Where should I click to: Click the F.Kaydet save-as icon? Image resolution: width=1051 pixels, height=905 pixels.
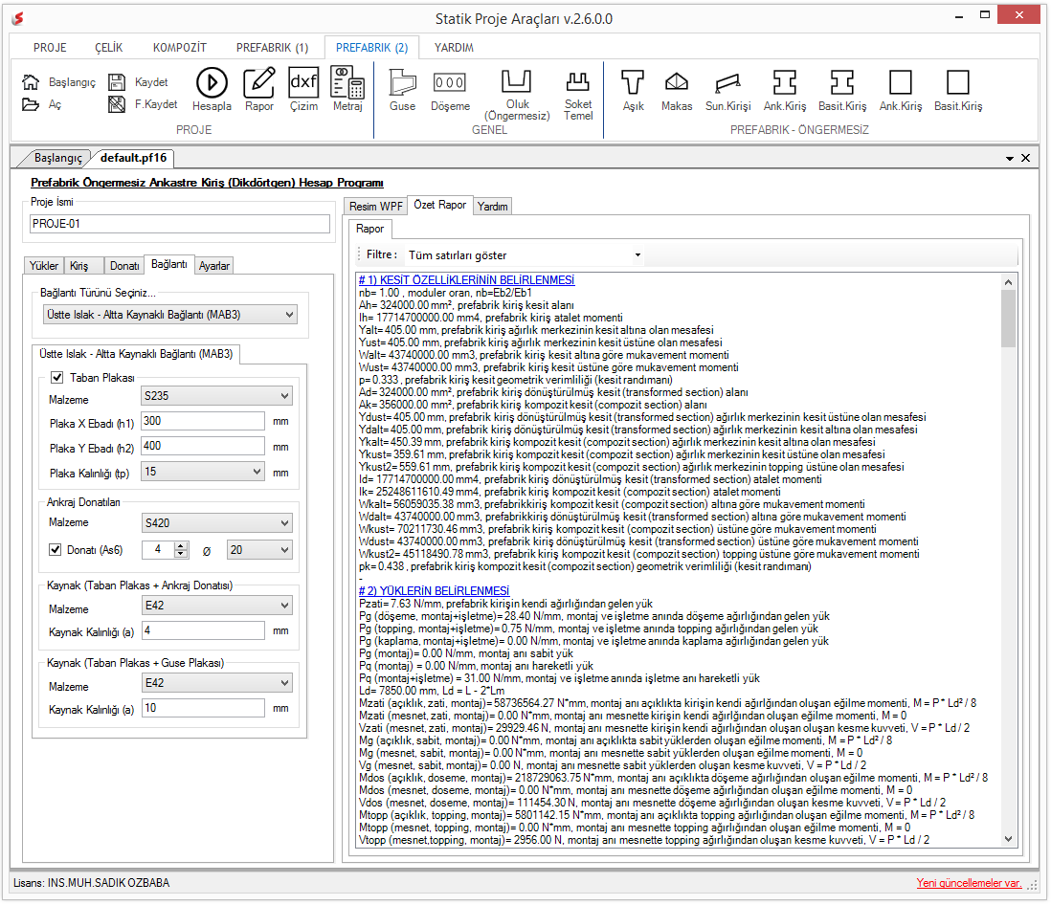click(x=117, y=104)
